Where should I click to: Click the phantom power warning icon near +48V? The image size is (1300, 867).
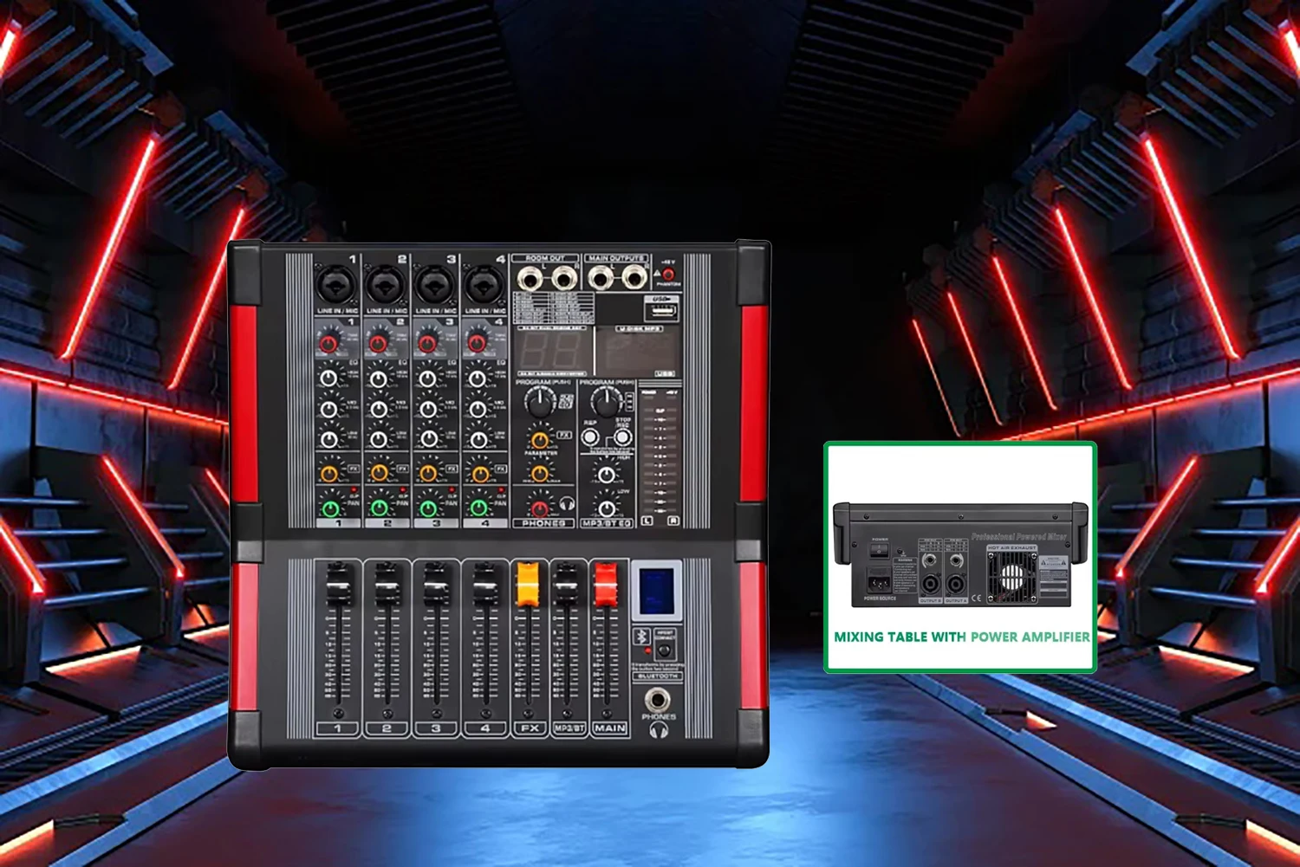point(656,271)
